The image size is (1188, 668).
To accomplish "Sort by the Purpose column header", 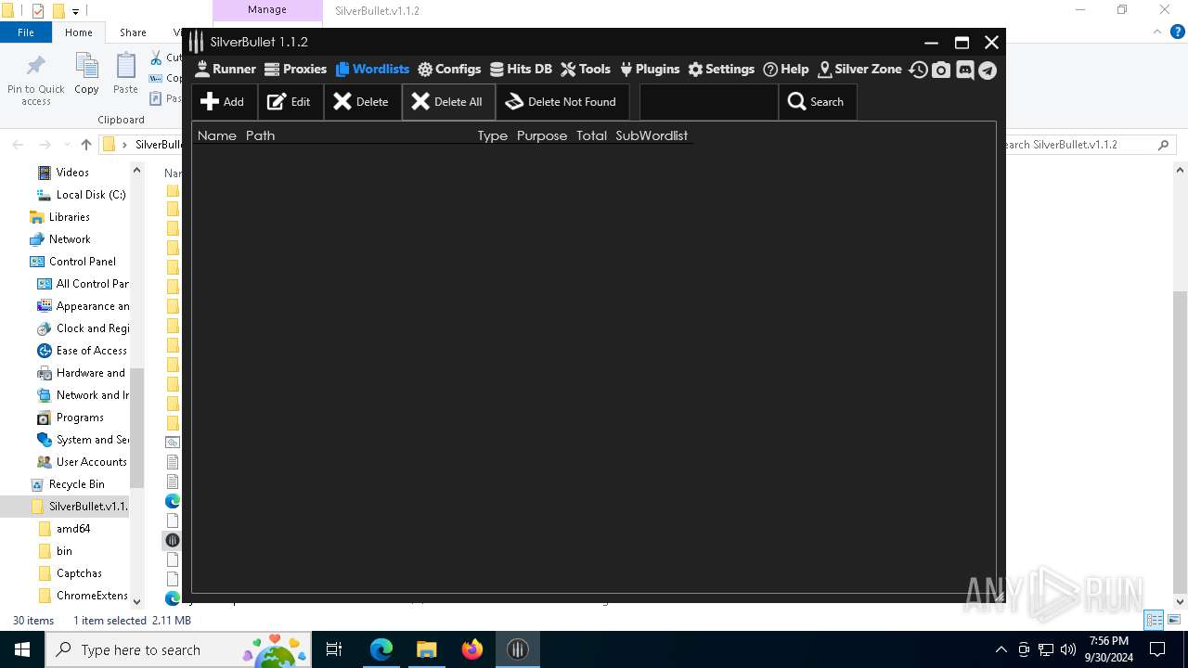I will (542, 135).
